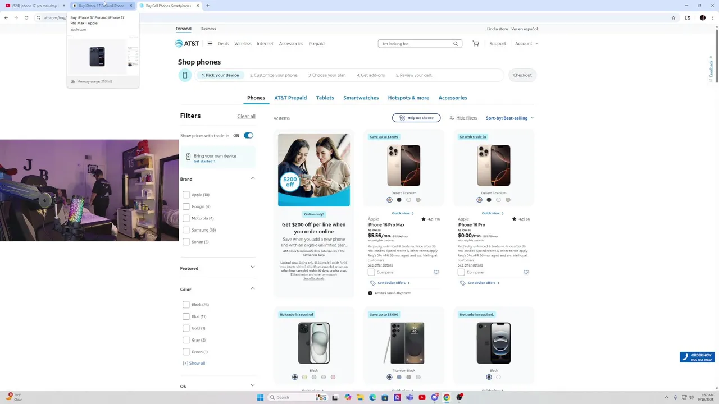Reload the page with the refresh icon
This screenshot has height=404, width=719.
26,17
